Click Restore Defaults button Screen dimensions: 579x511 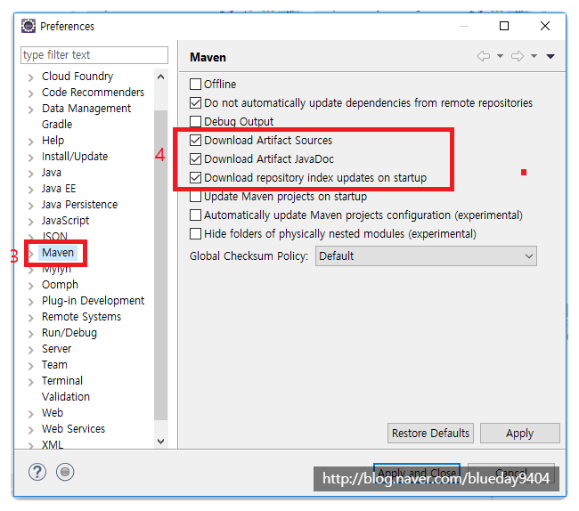pyautogui.click(x=430, y=434)
